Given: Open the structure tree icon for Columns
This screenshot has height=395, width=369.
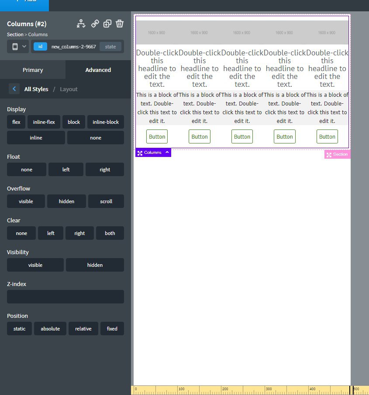Looking at the screenshot, I should [81, 24].
